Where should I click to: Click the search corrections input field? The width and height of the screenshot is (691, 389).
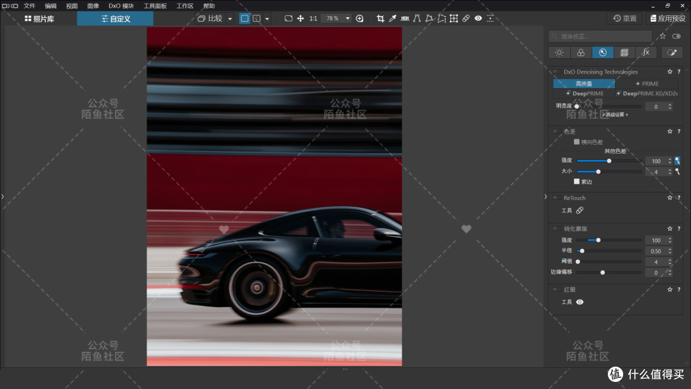[x=600, y=36]
